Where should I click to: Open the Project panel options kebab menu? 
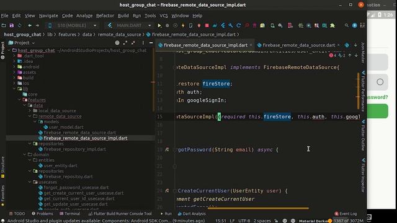[143, 43]
